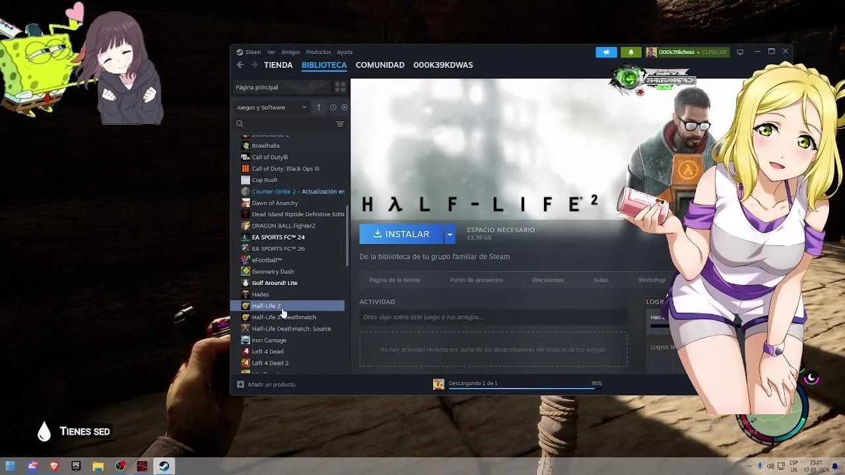The image size is (845, 475).
Task: Open the Guías link
Action: [x=601, y=280]
